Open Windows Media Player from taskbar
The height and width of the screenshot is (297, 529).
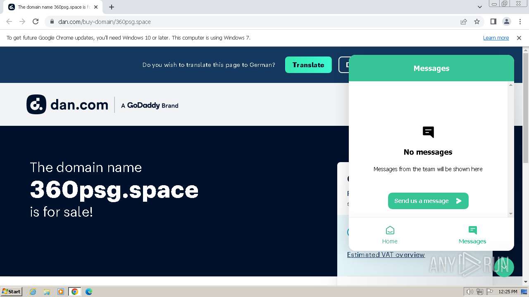61,292
